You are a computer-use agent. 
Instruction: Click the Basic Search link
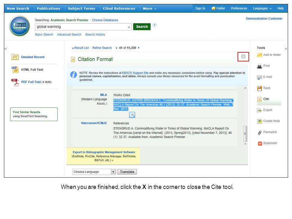click(44, 34)
